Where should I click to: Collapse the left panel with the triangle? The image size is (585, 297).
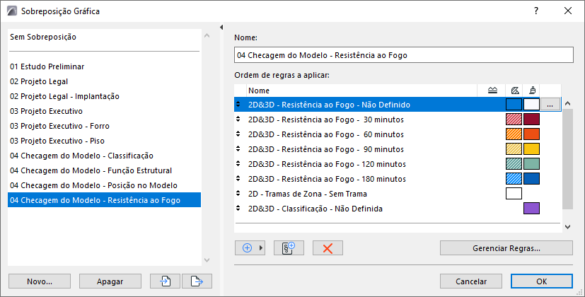click(222, 28)
